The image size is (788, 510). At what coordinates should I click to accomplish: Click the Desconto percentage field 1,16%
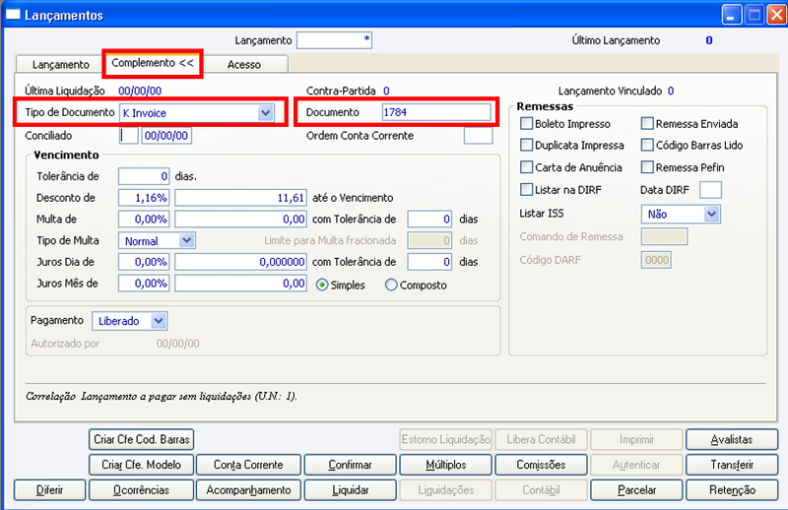tap(144, 198)
